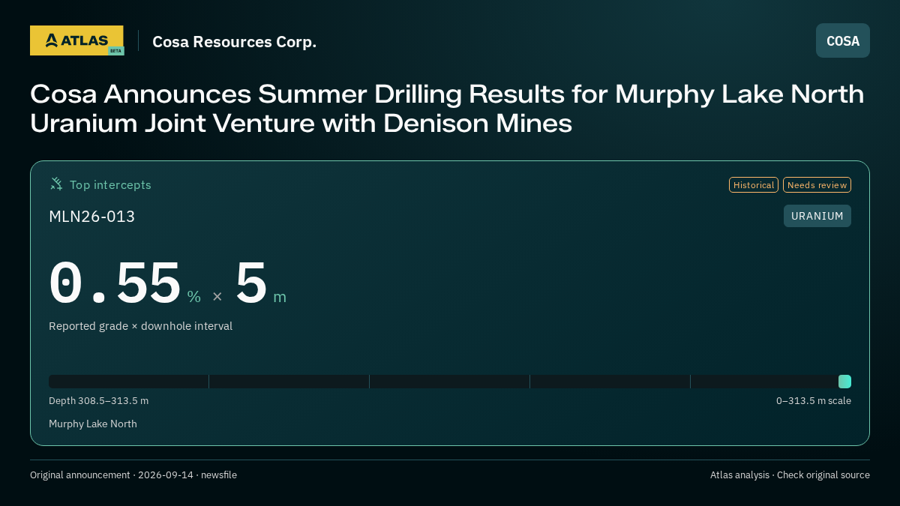The image size is (900, 506).
Task: Click 'Reported grade × downhole interval' caption
Action: pyautogui.click(x=140, y=326)
